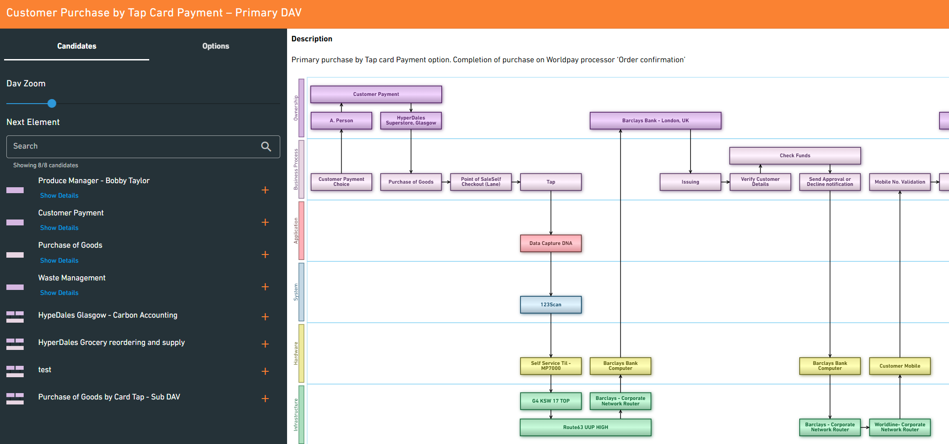Show Details for Produce Manager - Bobby Taylor

pos(59,195)
